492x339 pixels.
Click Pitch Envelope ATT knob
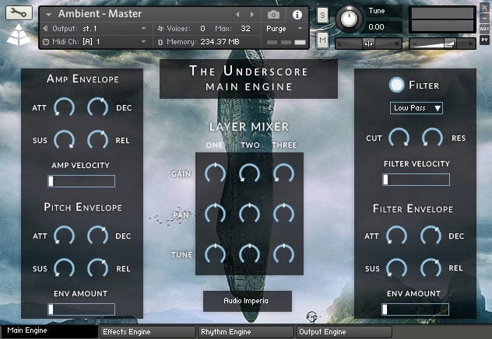click(65, 236)
